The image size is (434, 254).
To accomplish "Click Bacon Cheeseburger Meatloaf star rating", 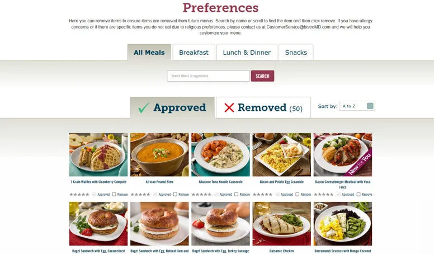I will (324, 195).
